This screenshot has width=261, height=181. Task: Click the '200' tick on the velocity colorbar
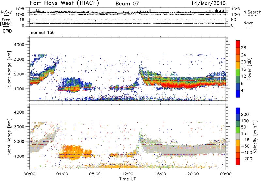point(245,114)
